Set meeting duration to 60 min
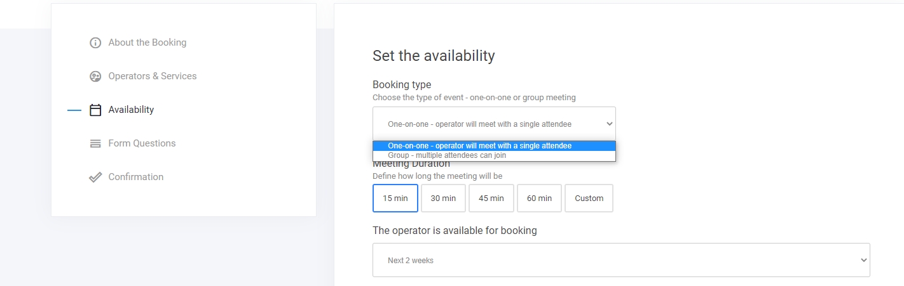Viewport: 904px width, 286px height. tap(539, 198)
